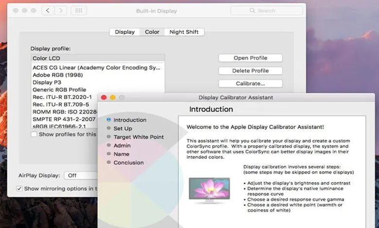Select the Color tab

click(x=152, y=32)
